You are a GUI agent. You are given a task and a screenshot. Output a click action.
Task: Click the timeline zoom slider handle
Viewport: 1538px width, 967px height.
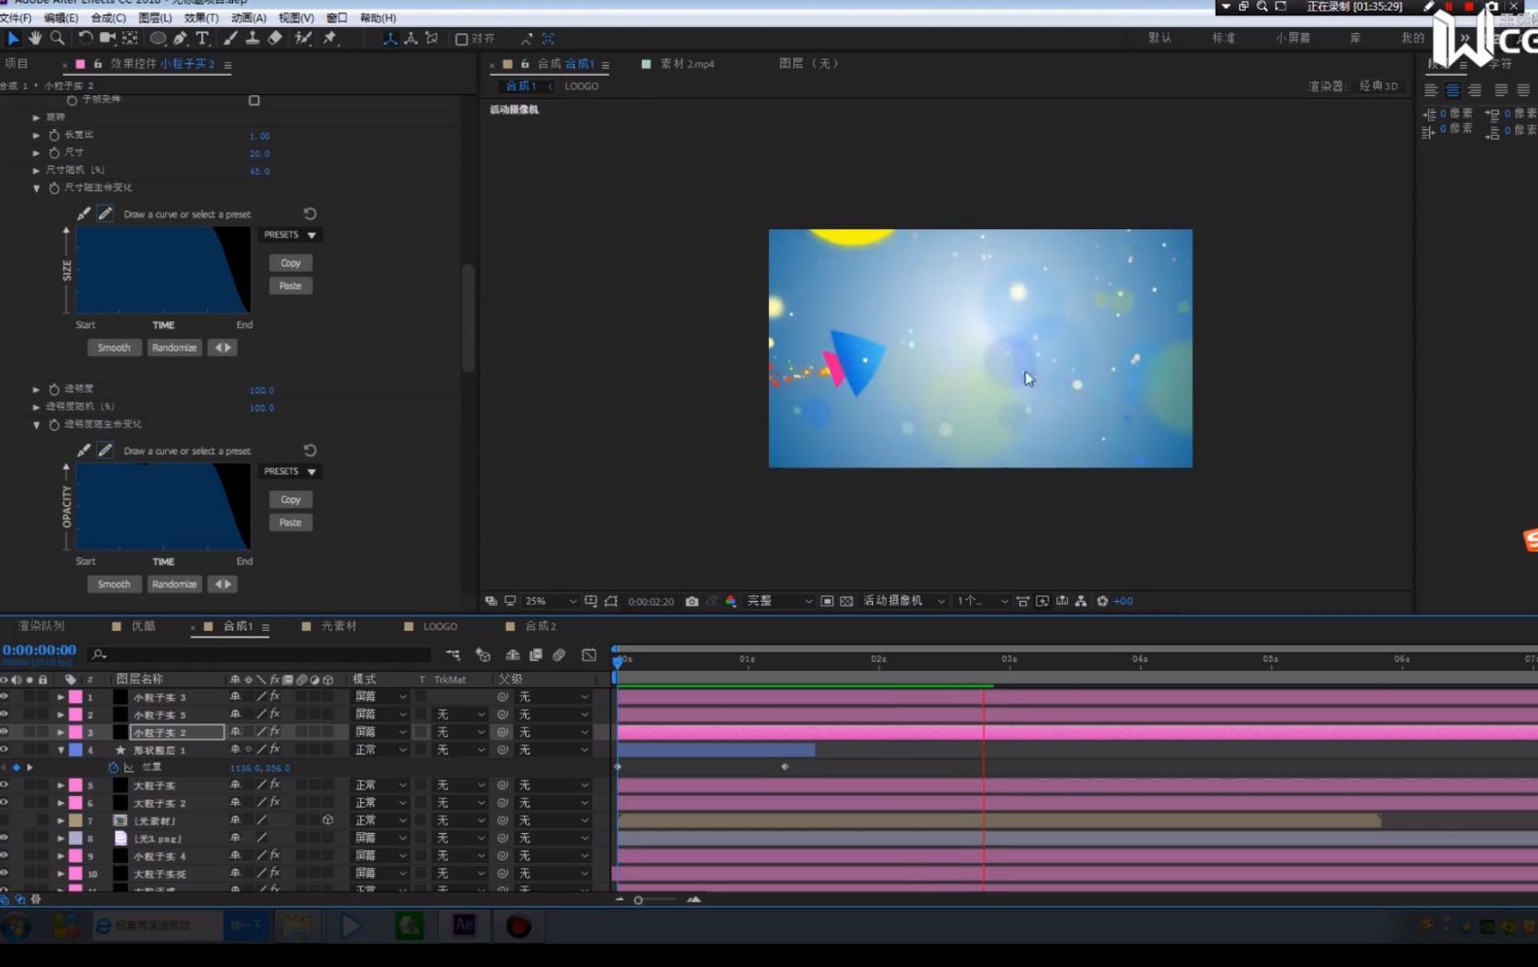tap(638, 900)
